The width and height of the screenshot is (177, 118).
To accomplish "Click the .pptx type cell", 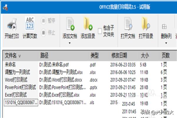I will pyautogui.click(x=93, y=88).
